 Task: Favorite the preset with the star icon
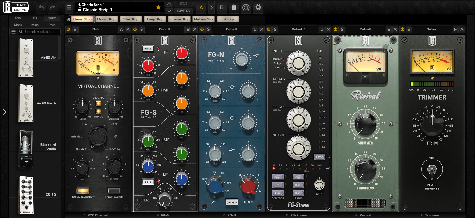point(158,7)
